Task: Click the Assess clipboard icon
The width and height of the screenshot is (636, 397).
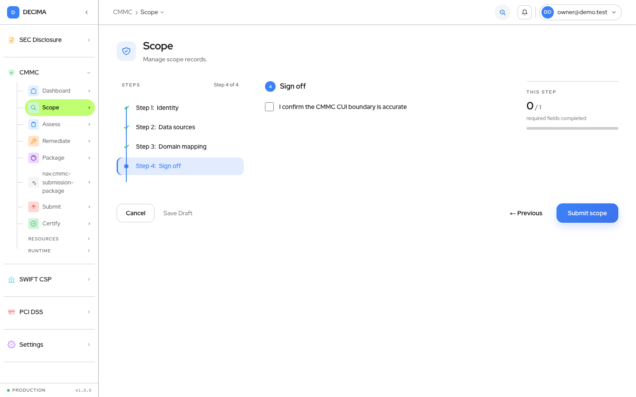Action: click(x=34, y=124)
